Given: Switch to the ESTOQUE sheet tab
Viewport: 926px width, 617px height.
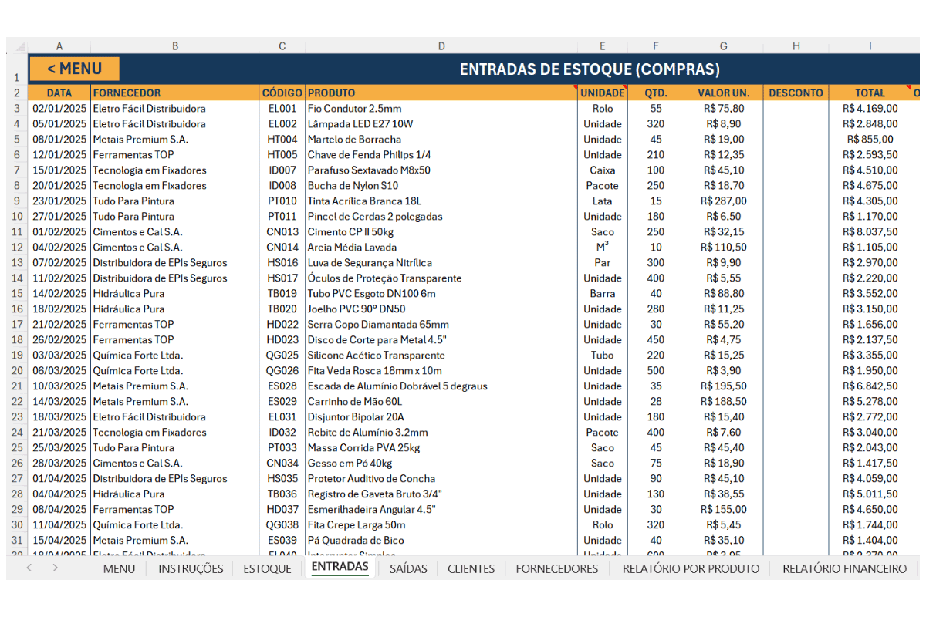Looking at the screenshot, I should (x=267, y=568).
